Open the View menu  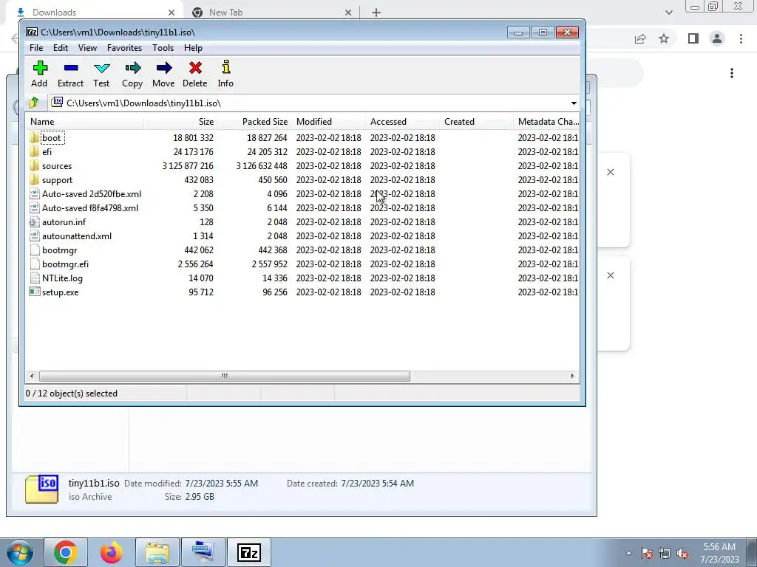tap(87, 48)
